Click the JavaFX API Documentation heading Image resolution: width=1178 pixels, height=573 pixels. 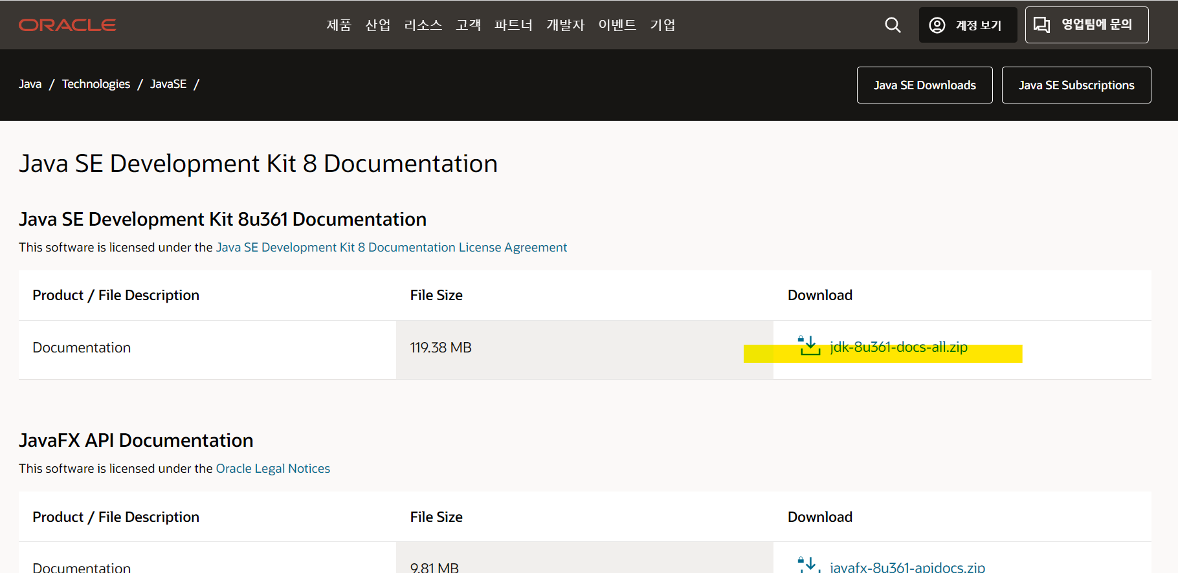click(x=136, y=440)
